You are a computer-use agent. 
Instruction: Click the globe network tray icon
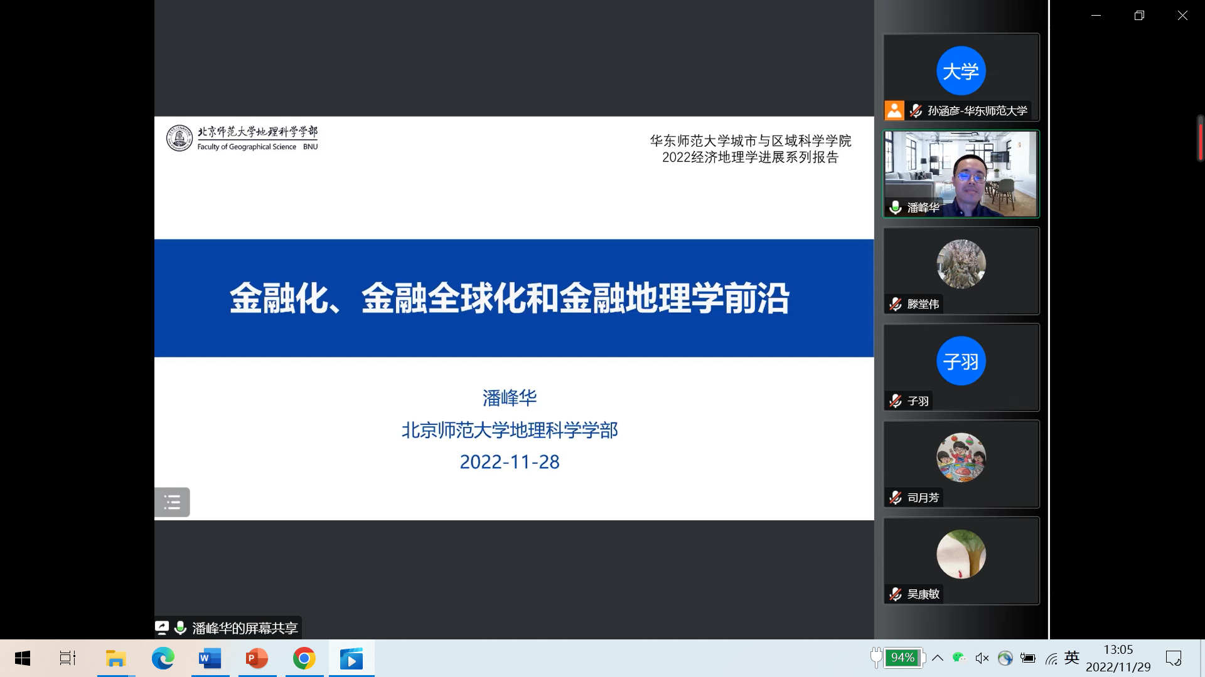[x=1005, y=658]
